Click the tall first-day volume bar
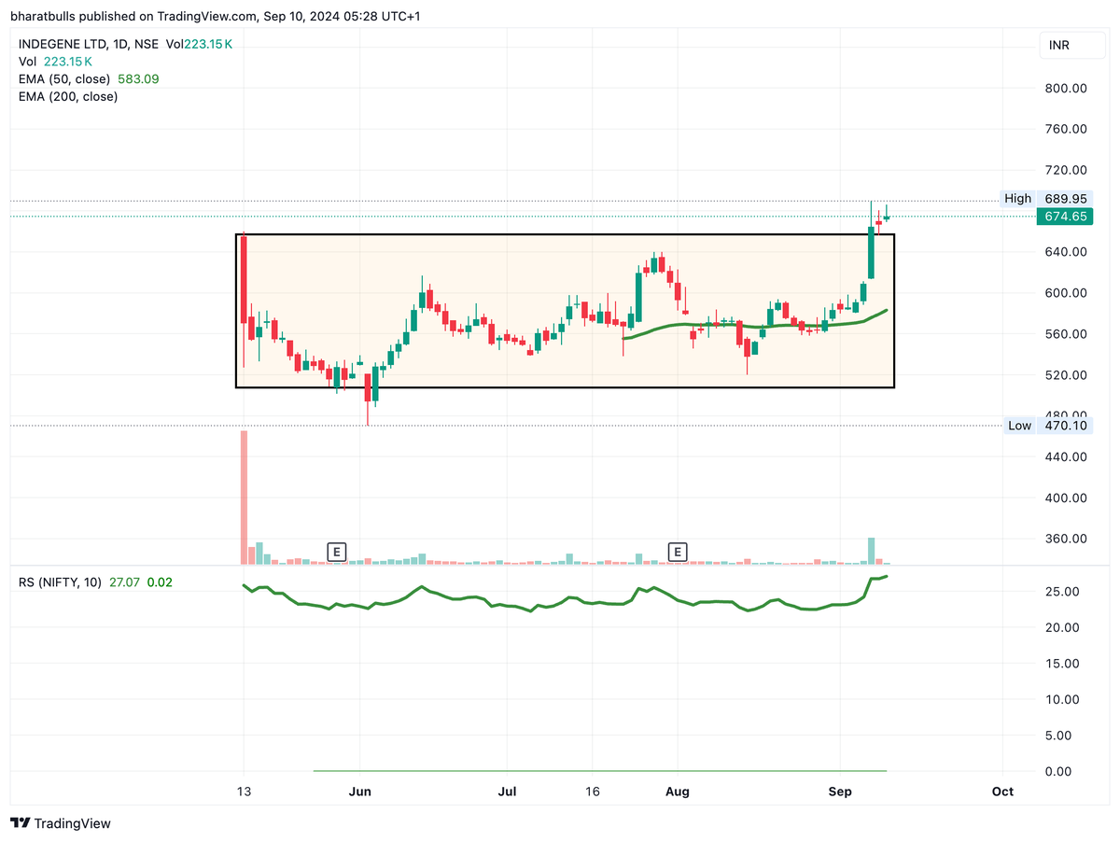 point(245,498)
